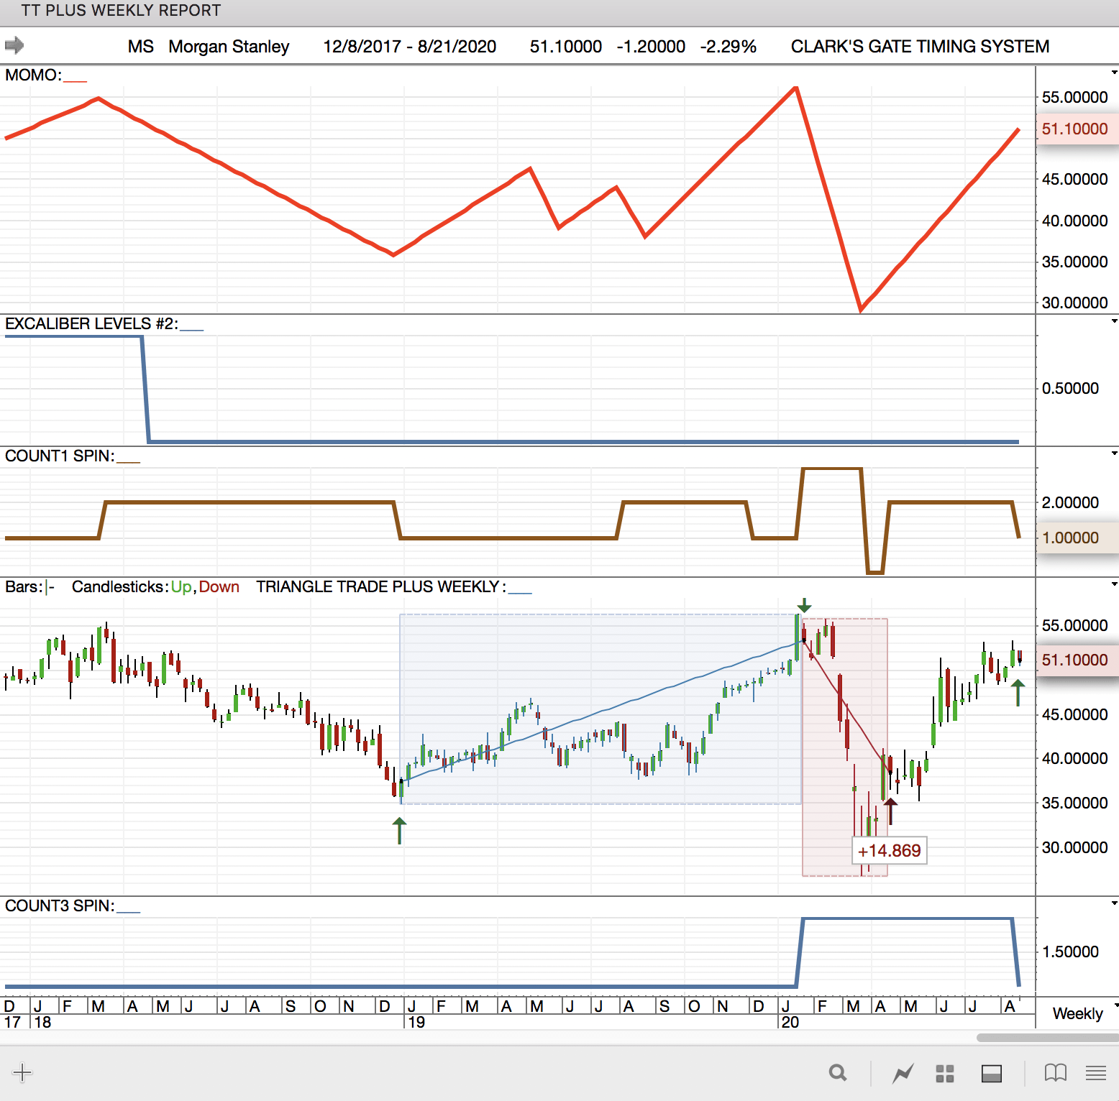Expand the price pane options arrow
The image size is (1119, 1101).
point(1114,584)
